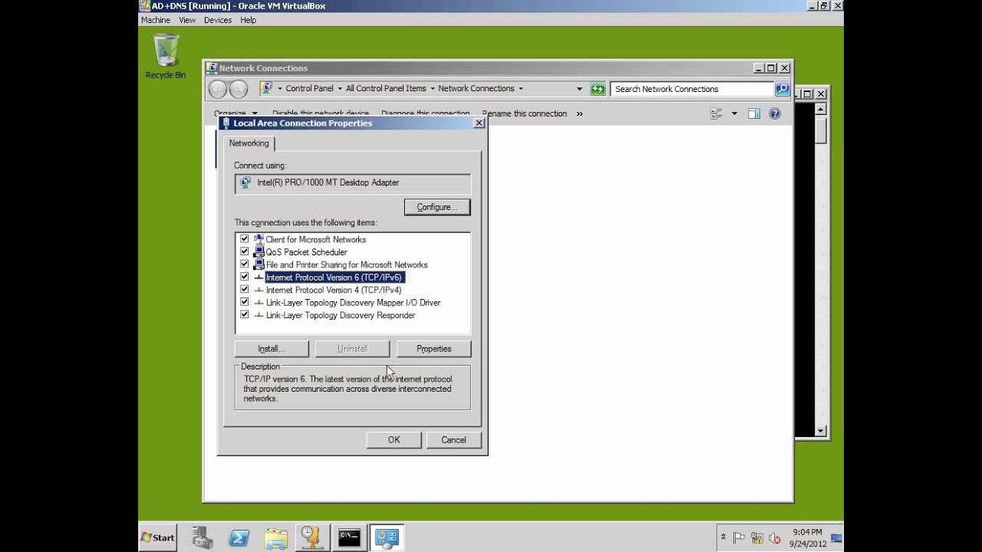Expand the Control Panel breadcrumb arrow
The width and height of the screenshot is (982, 552).
(339, 89)
